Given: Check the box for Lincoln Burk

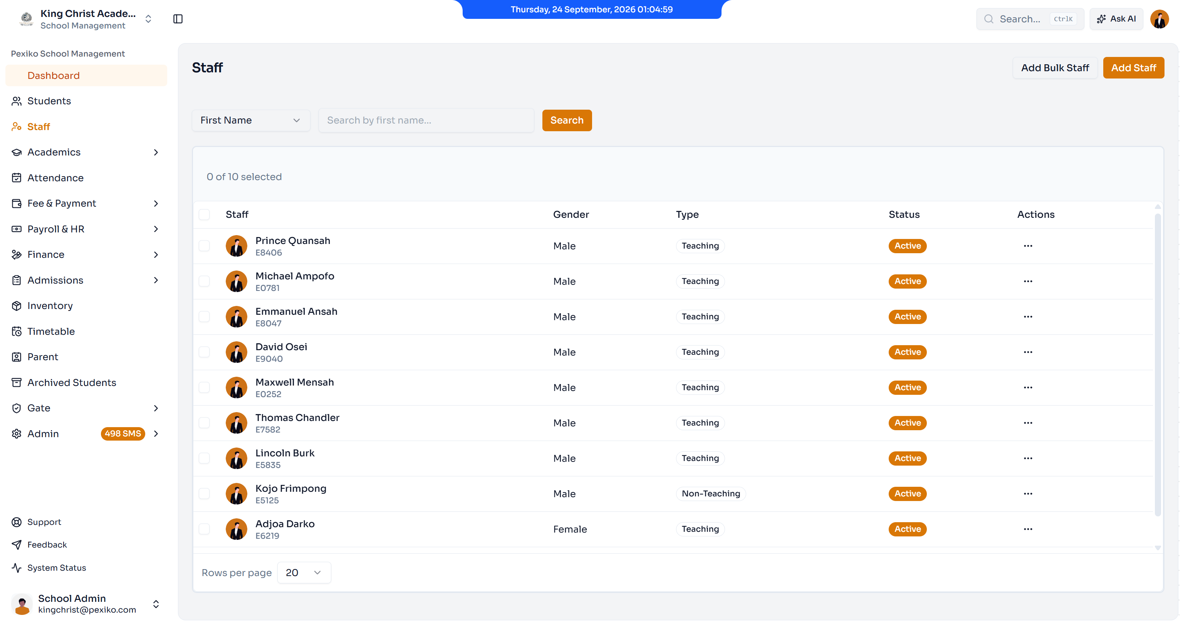Looking at the screenshot, I should click(205, 458).
